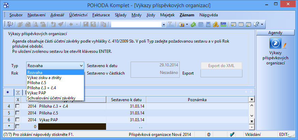Click the funnel icon above the table
Viewport: 298px width, 140px height.
click(x=18, y=93)
